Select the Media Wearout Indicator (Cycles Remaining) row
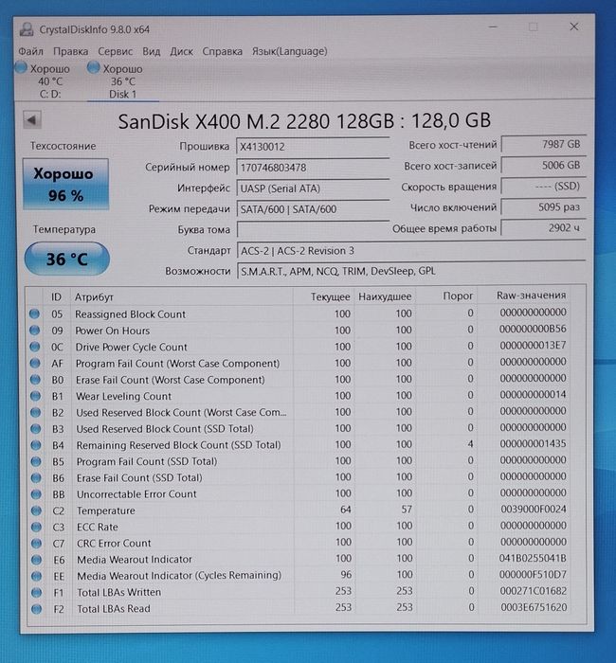This screenshot has width=616, height=663. click(299, 576)
